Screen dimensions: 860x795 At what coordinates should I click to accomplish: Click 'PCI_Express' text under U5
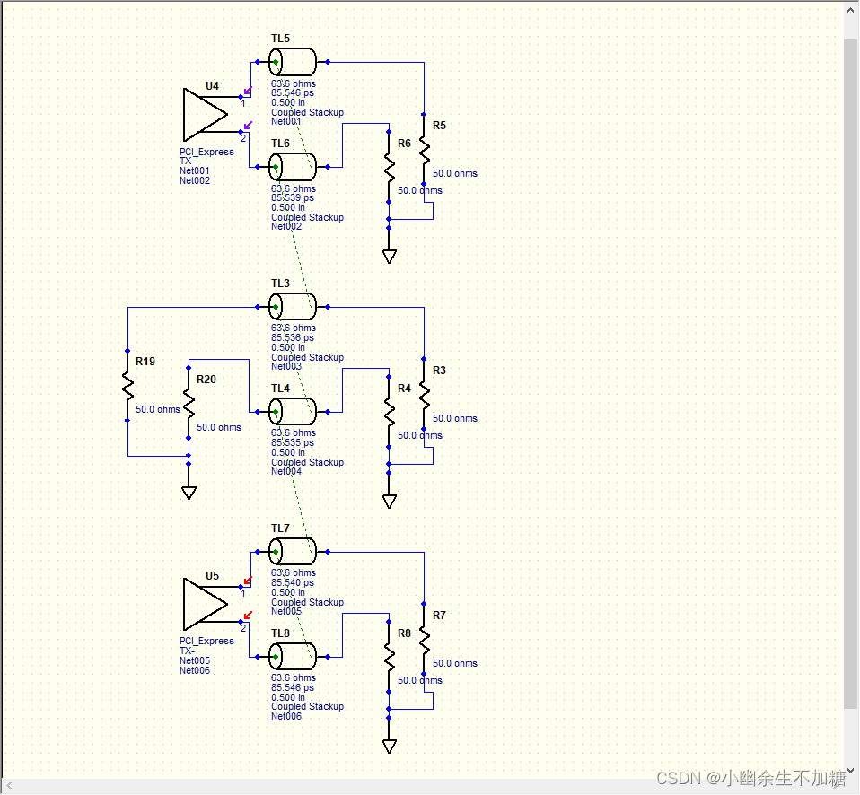(x=206, y=641)
